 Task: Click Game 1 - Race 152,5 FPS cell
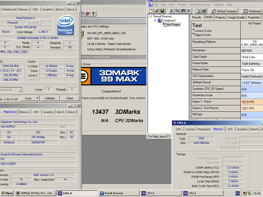252,102
